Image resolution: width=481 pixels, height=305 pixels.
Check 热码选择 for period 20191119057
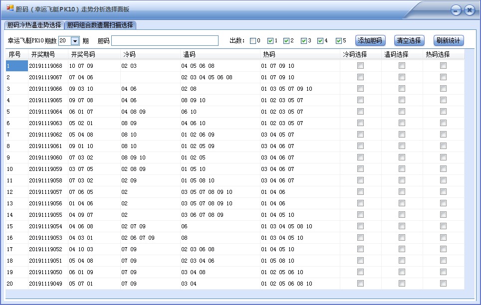443,192
